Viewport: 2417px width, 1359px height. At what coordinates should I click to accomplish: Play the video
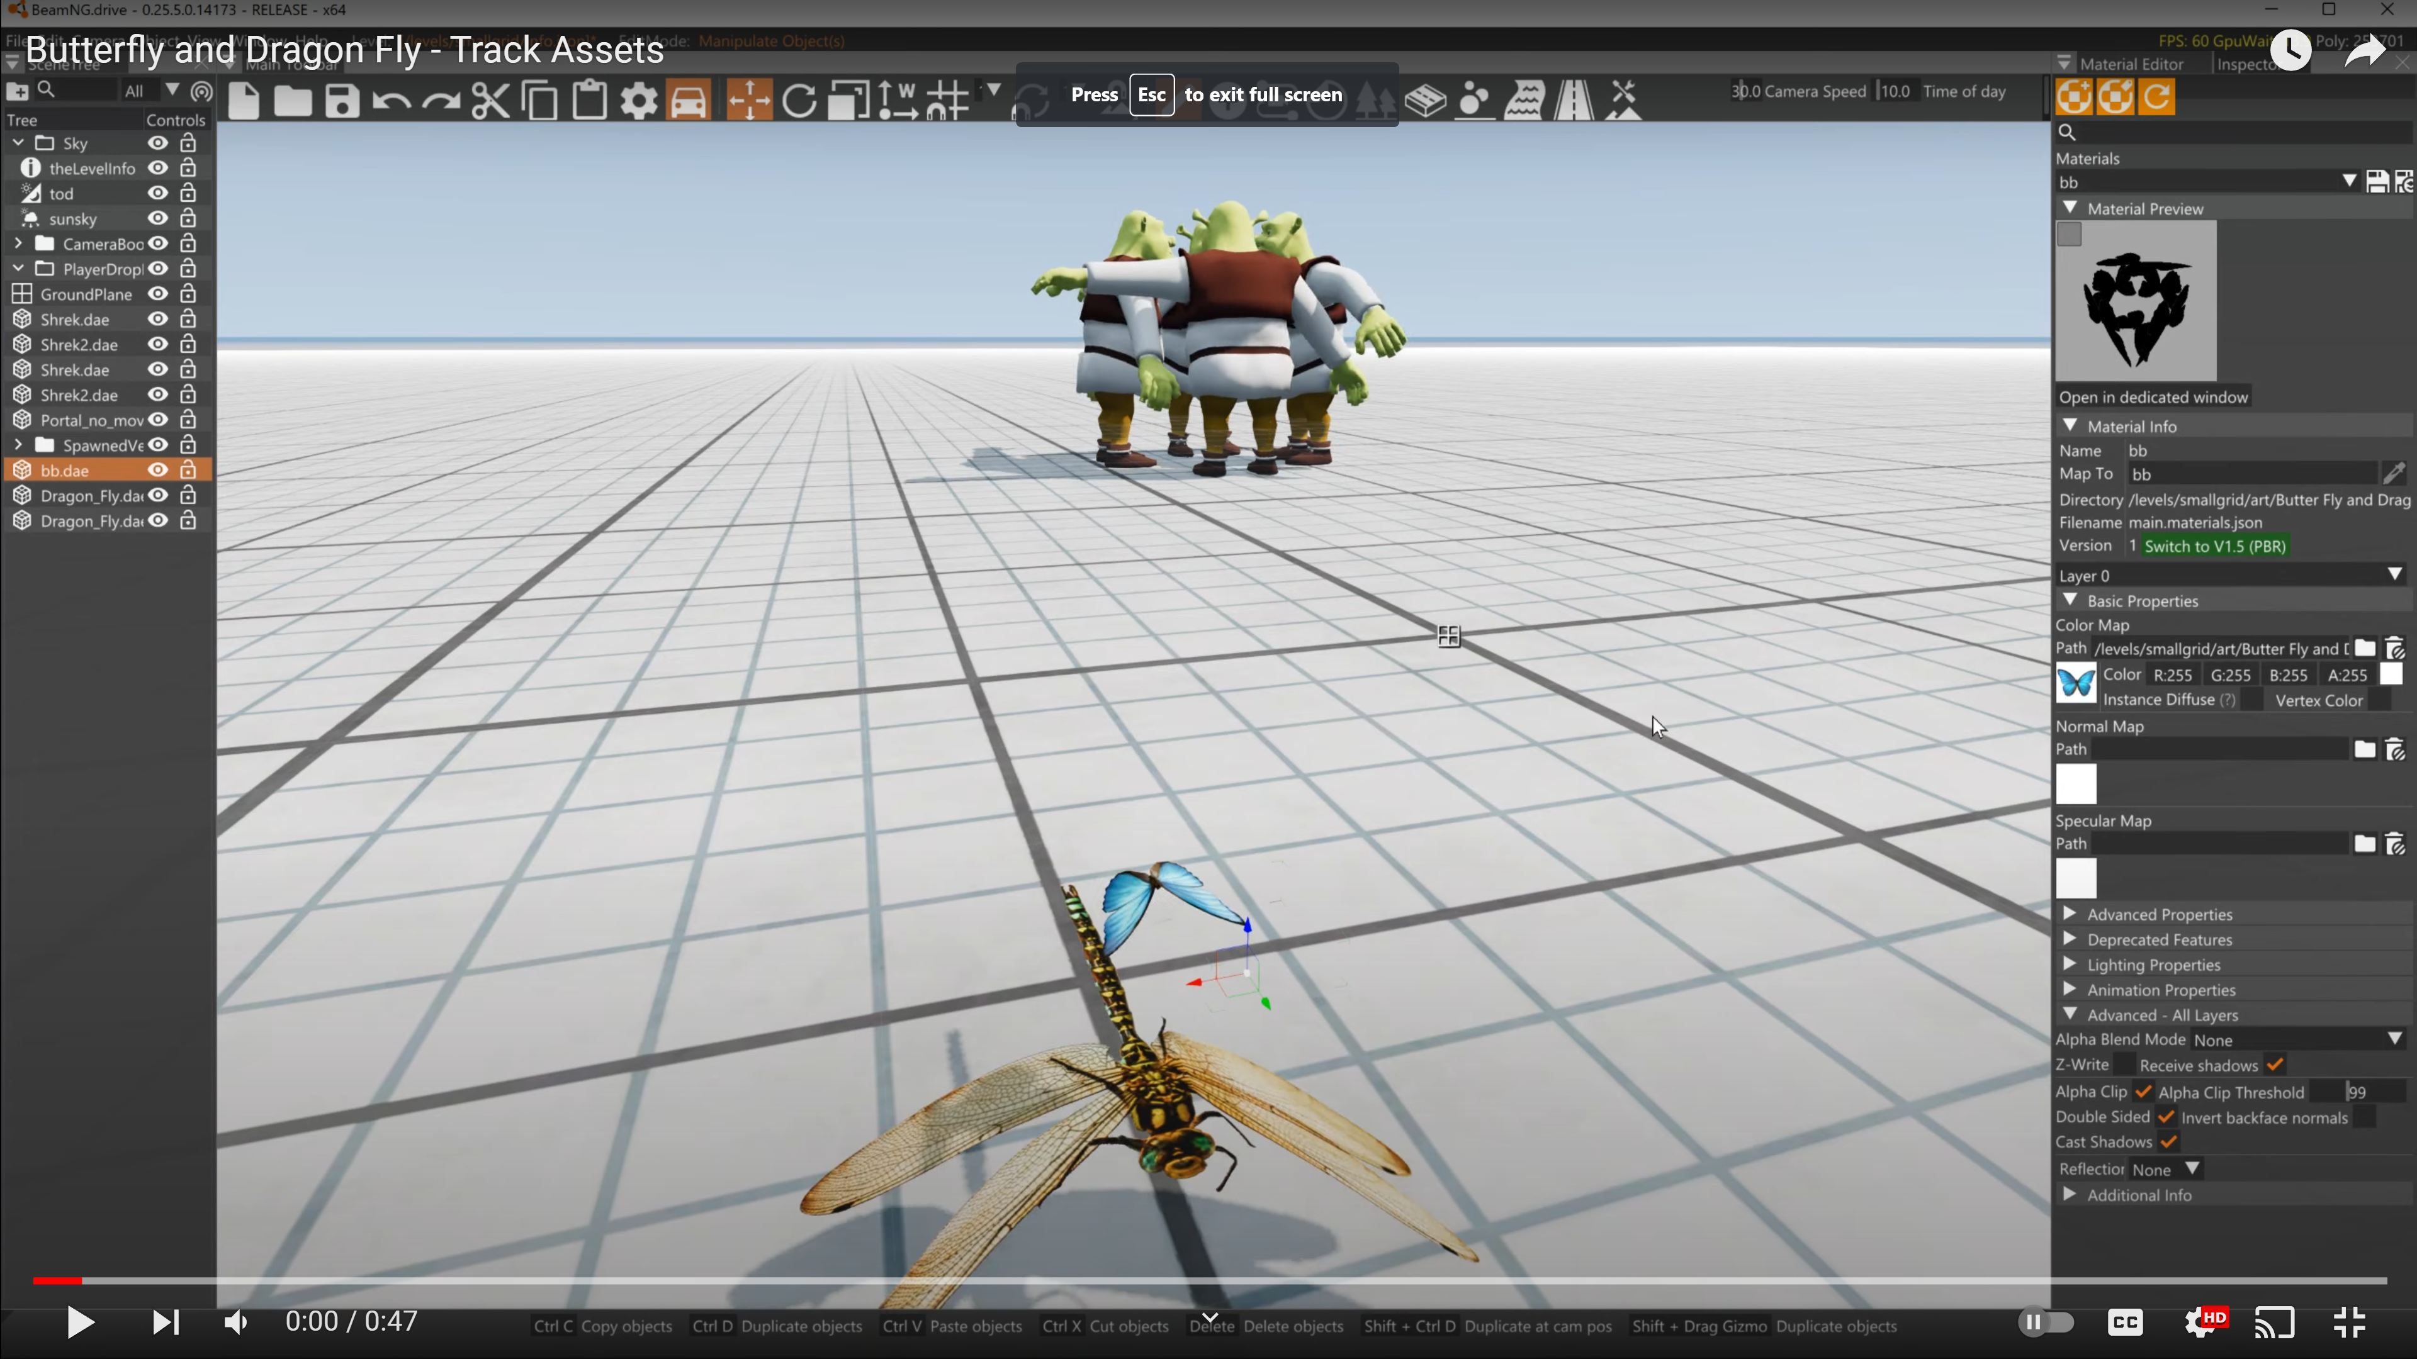tap(81, 1323)
